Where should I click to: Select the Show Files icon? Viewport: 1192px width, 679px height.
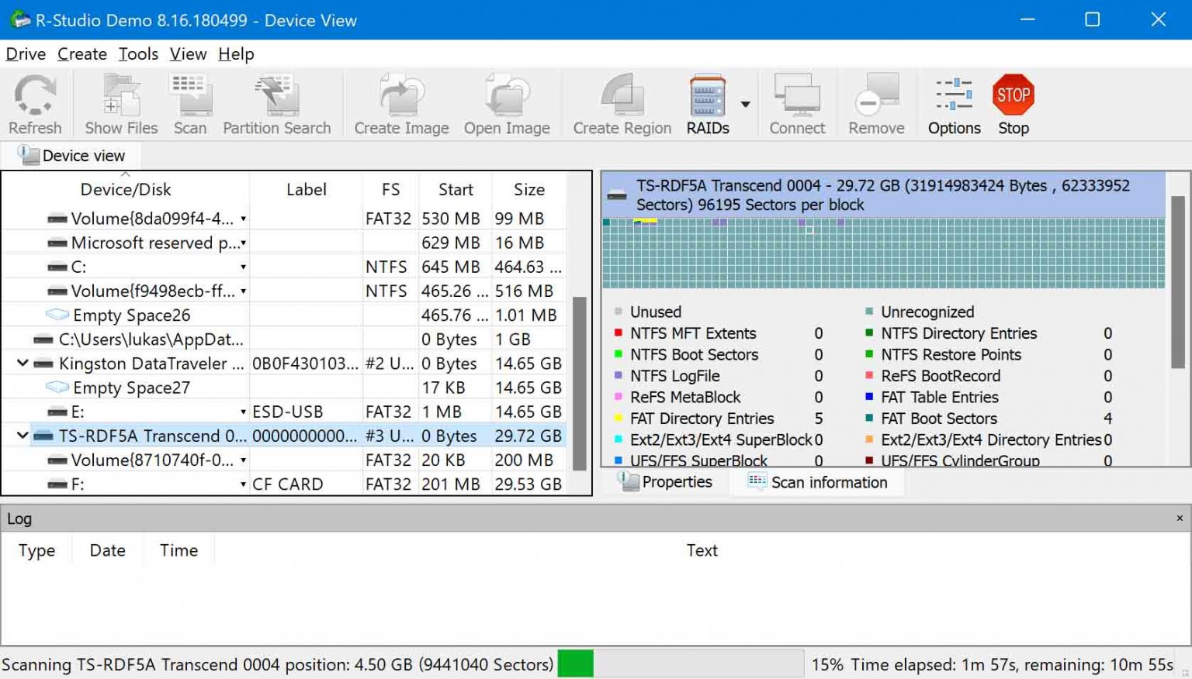pos(120,101)
